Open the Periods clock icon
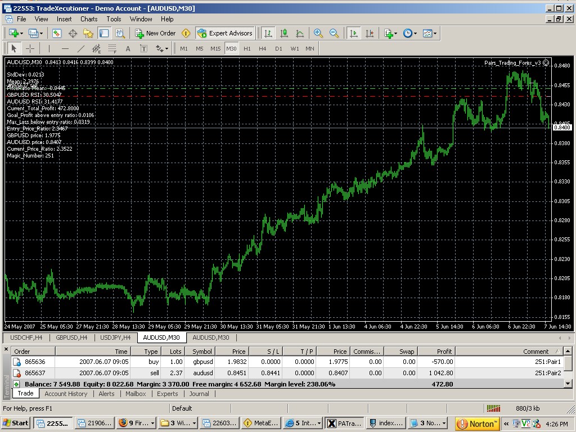 pyautogui.click(x=407, y=33)
